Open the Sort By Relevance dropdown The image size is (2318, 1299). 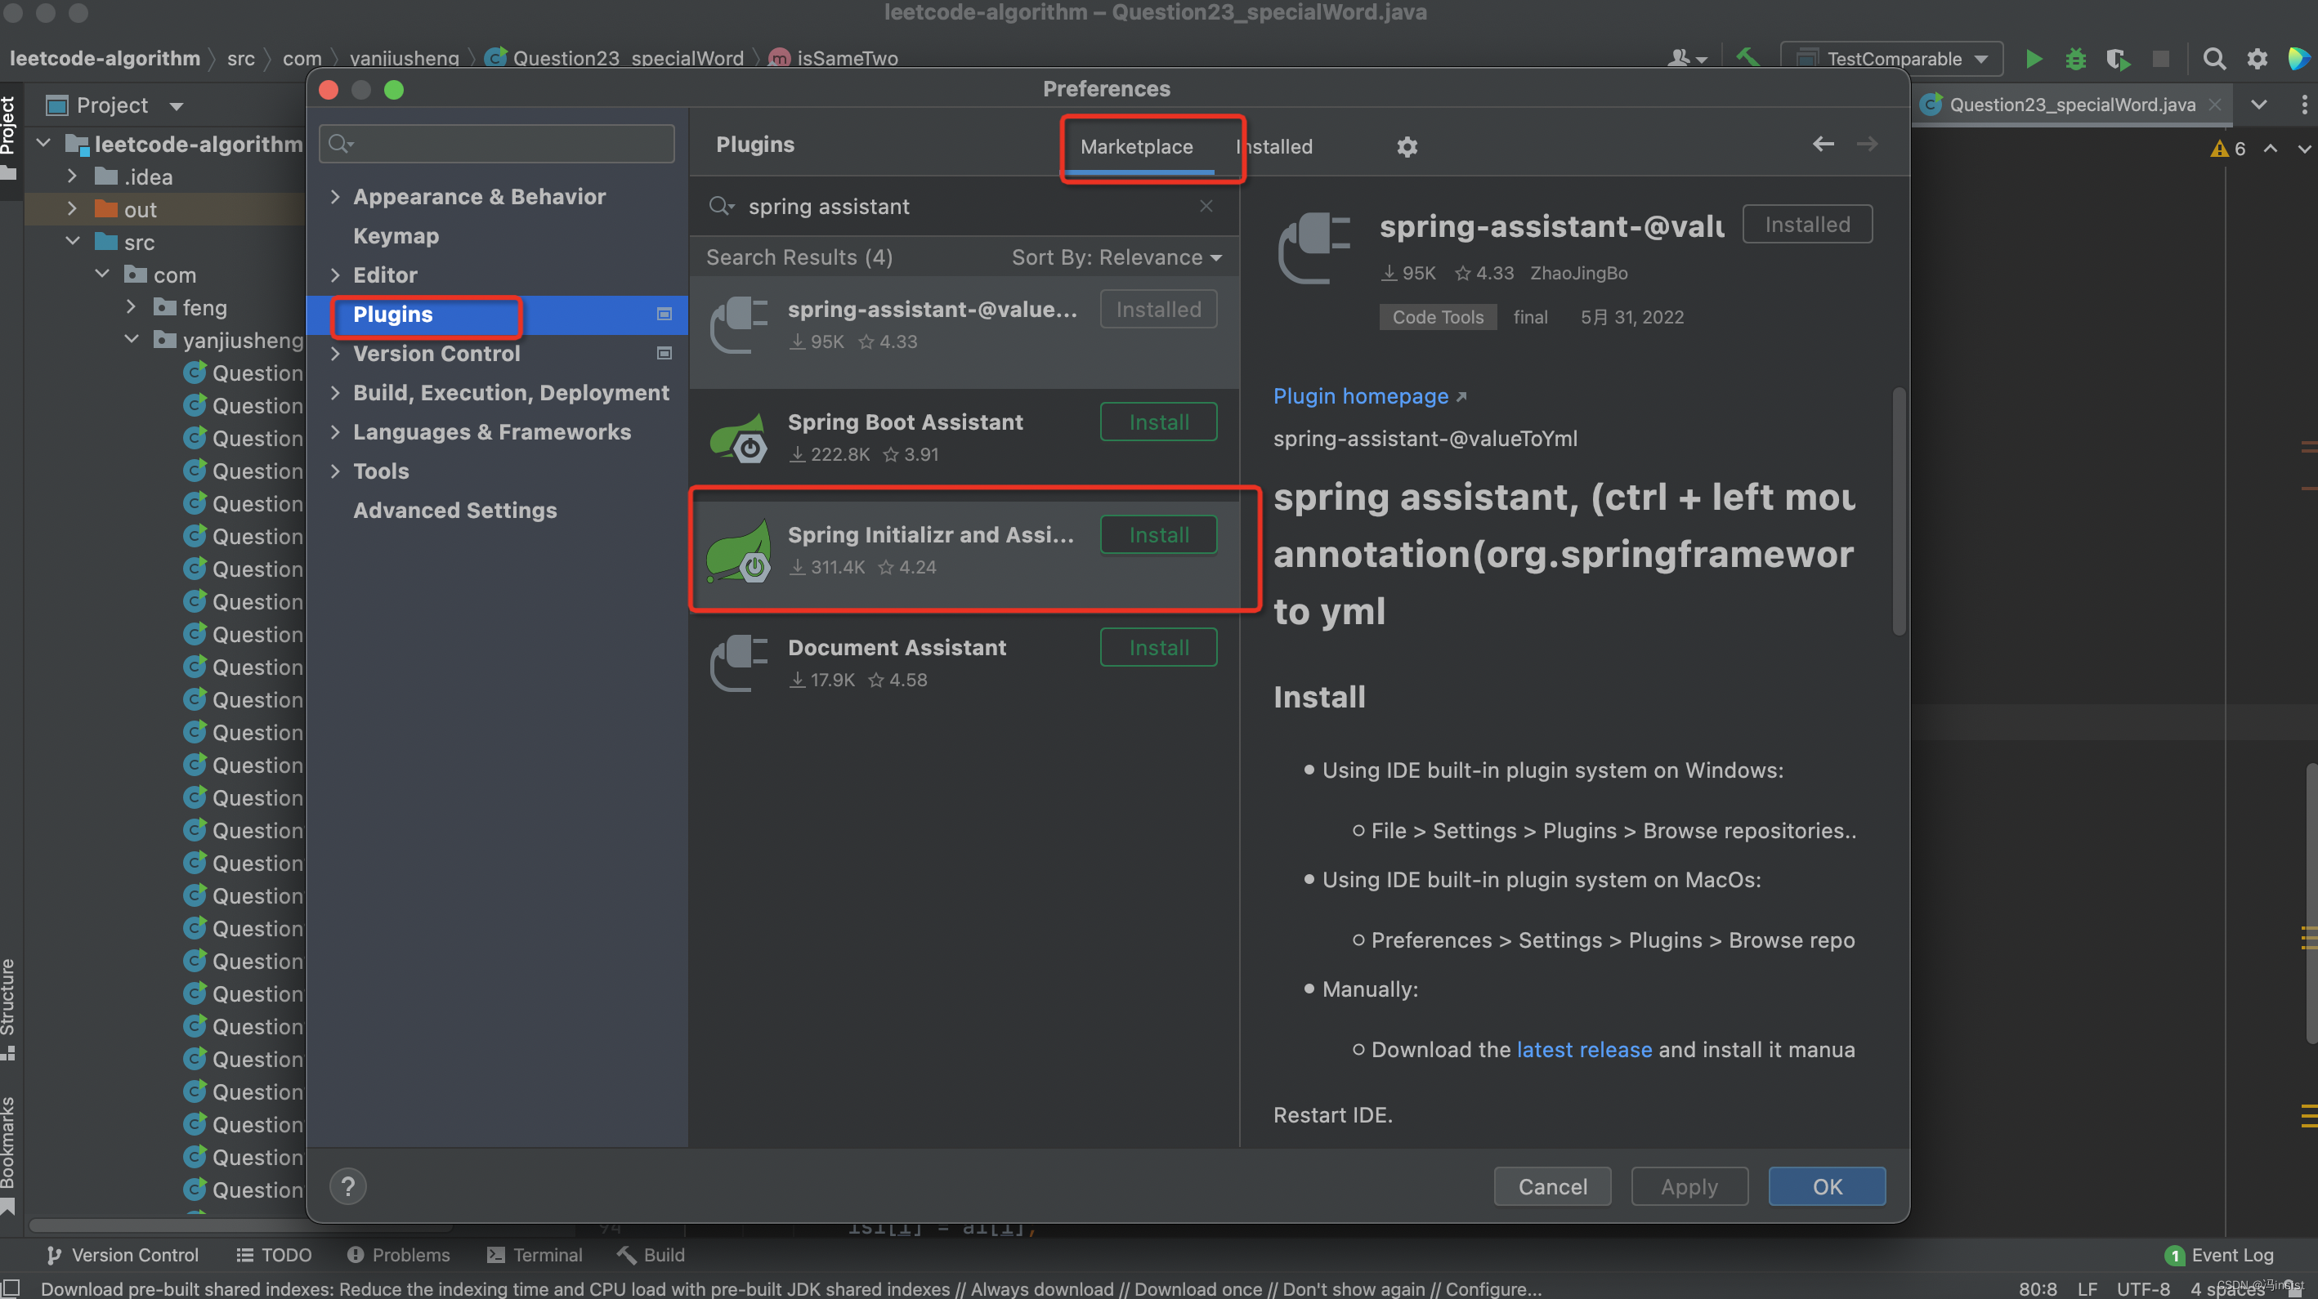[x=1116, y=258]
